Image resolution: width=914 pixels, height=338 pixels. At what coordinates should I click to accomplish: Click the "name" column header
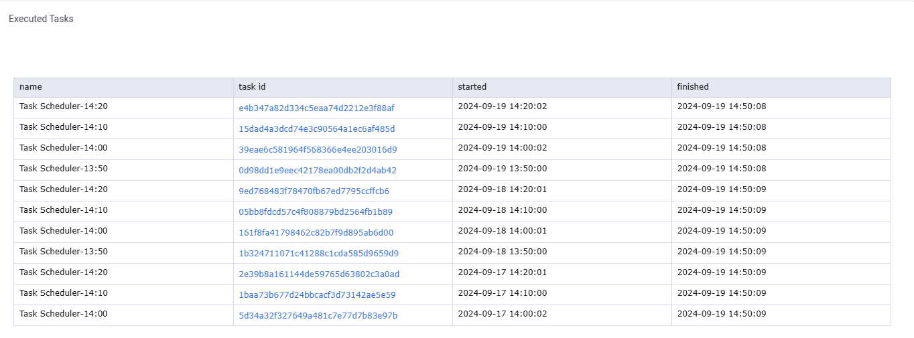pos(31,87)
